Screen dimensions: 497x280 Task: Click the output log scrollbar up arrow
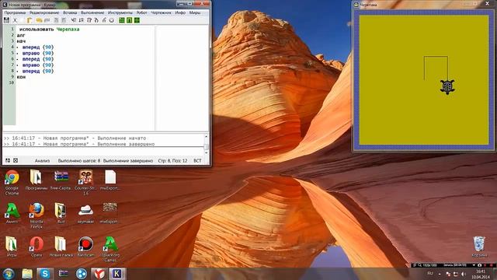[x=207, y=137]
